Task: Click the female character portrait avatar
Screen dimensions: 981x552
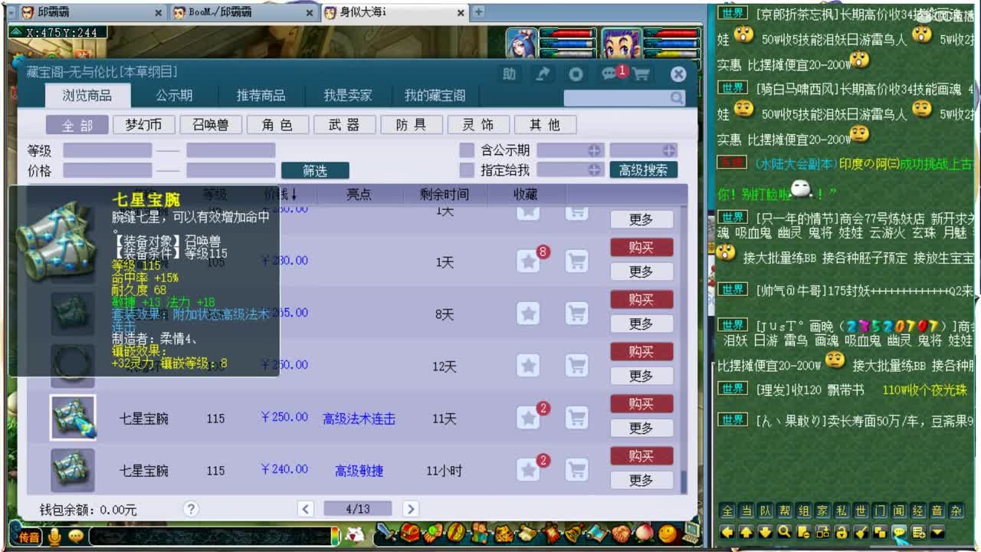Action: pyautogui.click(x=521, y=43)
